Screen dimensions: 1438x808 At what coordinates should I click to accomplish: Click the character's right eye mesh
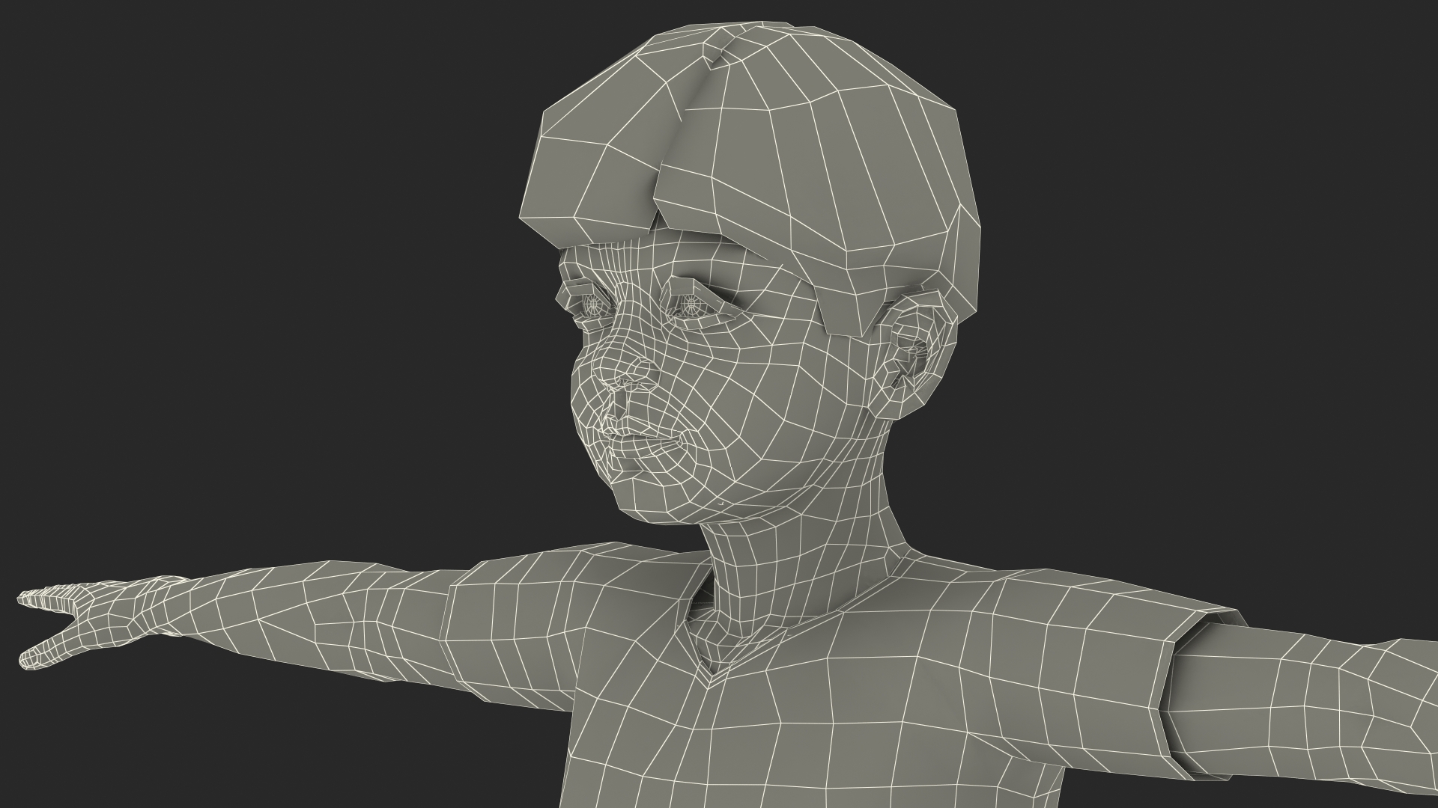[593, 302]
